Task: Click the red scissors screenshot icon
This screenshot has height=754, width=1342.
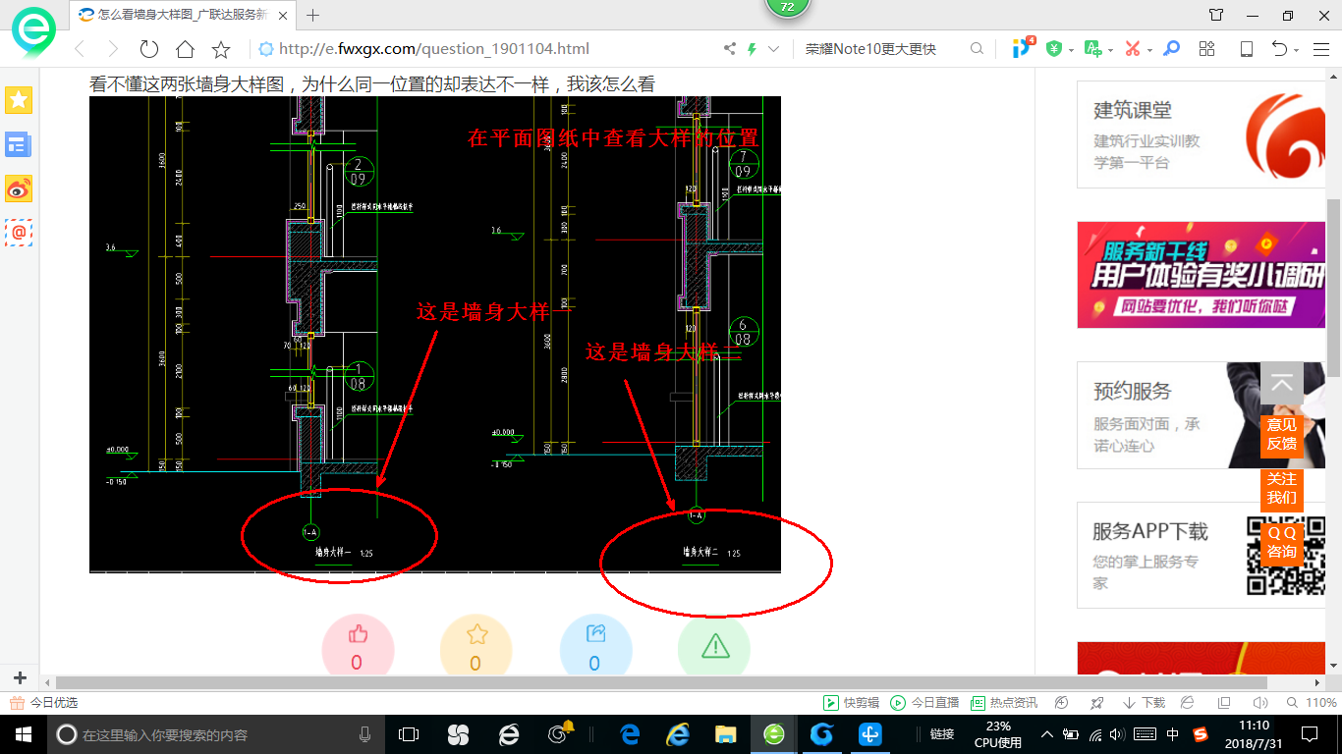Action: coord(1132,49)
